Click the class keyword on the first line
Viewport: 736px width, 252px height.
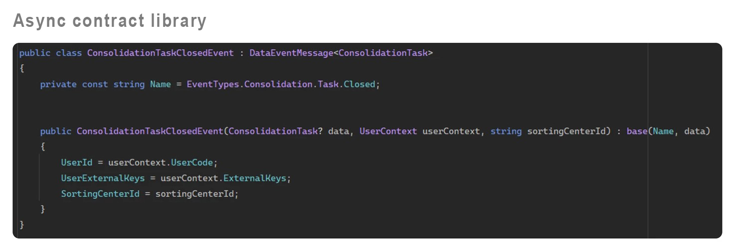coord(69,53)
